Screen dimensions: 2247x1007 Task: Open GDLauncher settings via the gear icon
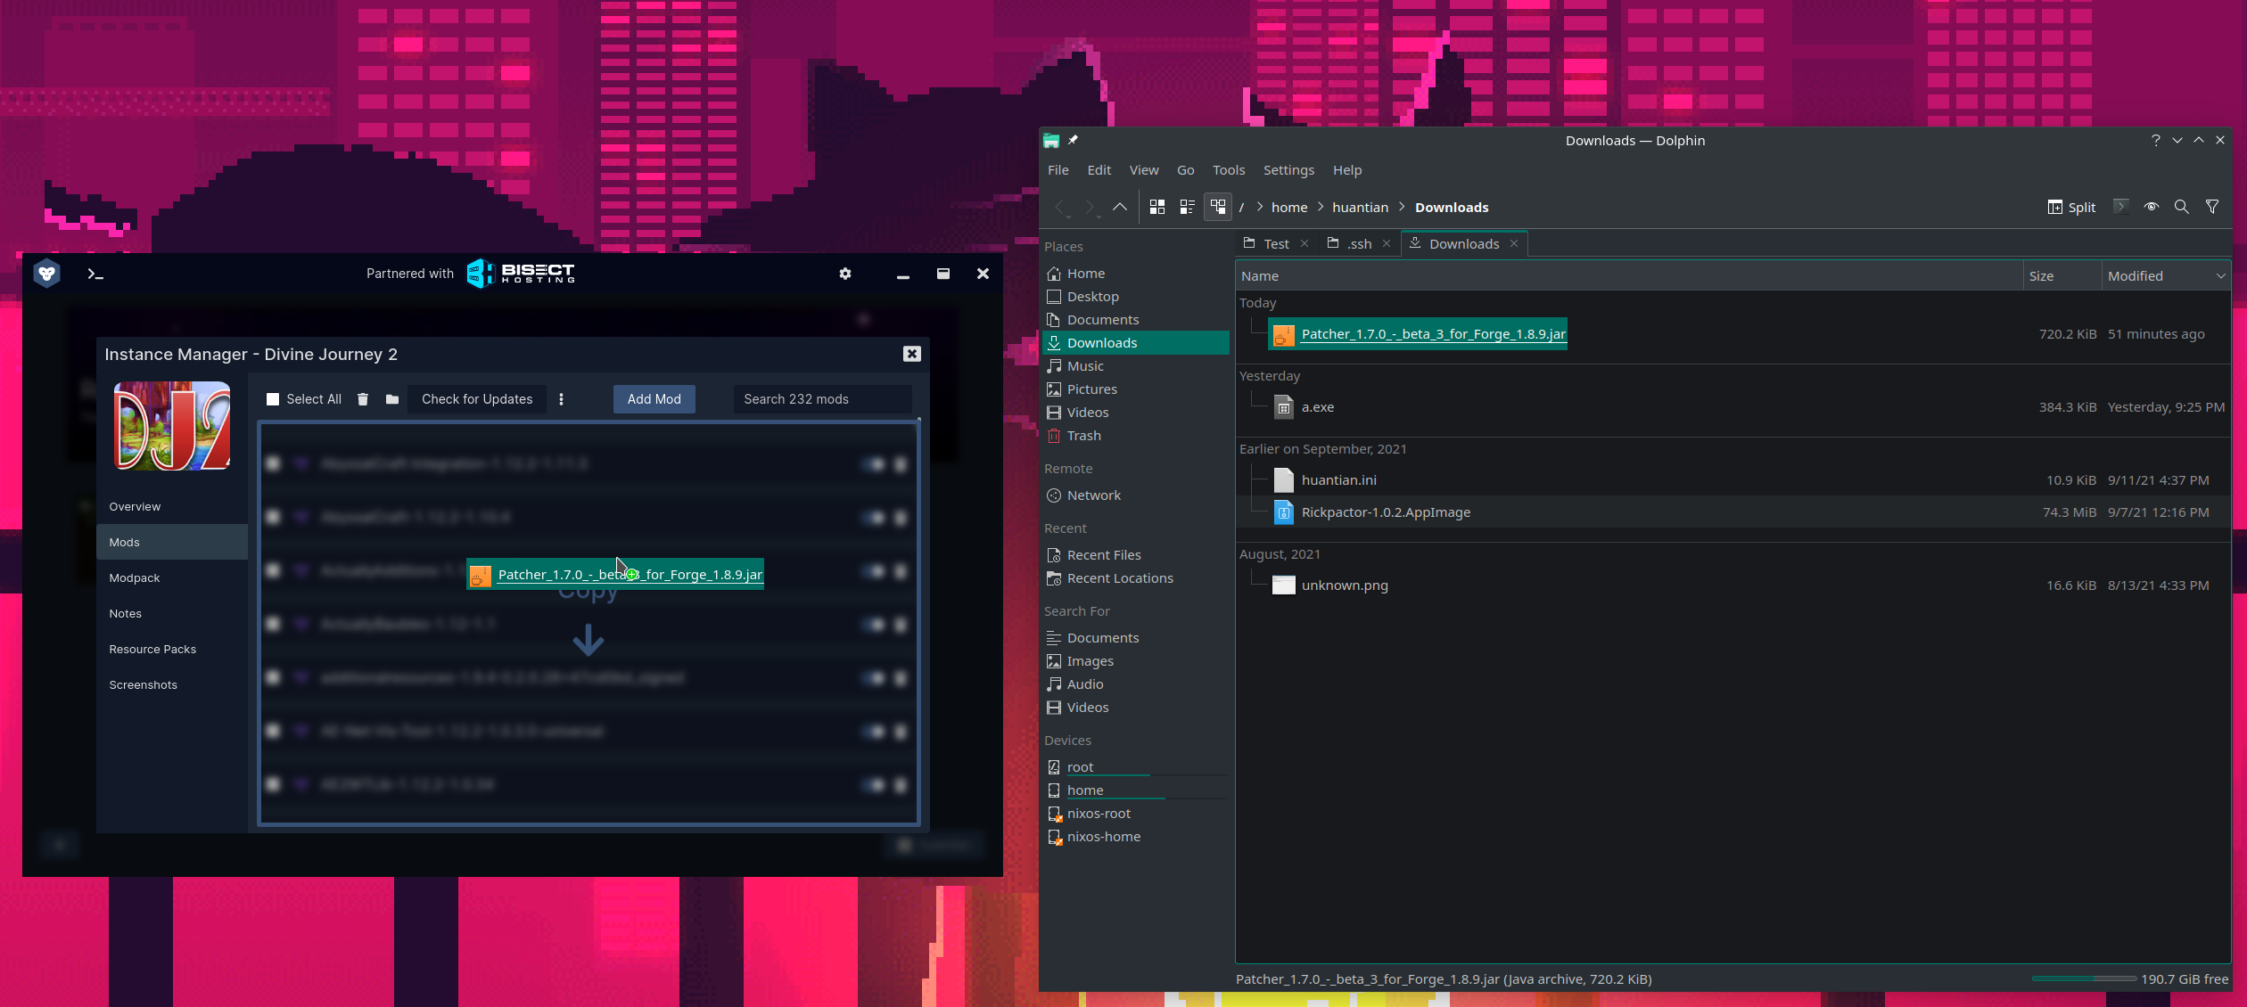click(x=845, y=274)
